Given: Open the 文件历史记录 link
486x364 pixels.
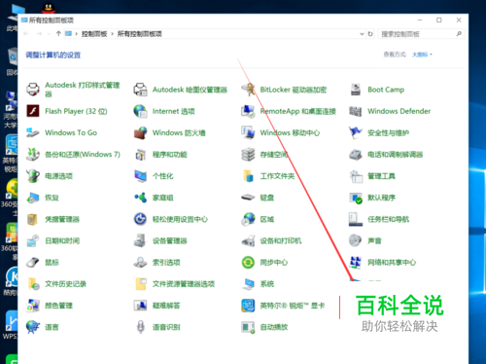Looking at the screenshot, I should click(65, 284).
